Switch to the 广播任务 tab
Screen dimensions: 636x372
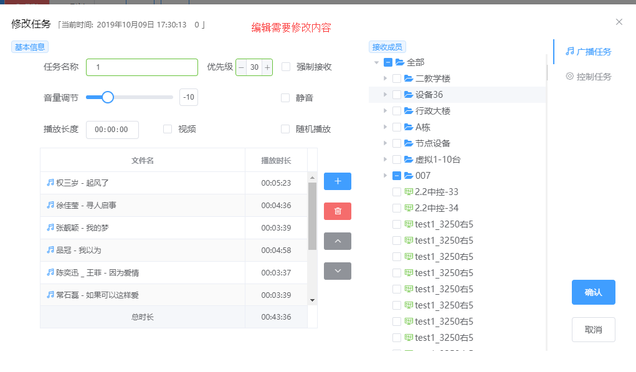pos(588,52)
